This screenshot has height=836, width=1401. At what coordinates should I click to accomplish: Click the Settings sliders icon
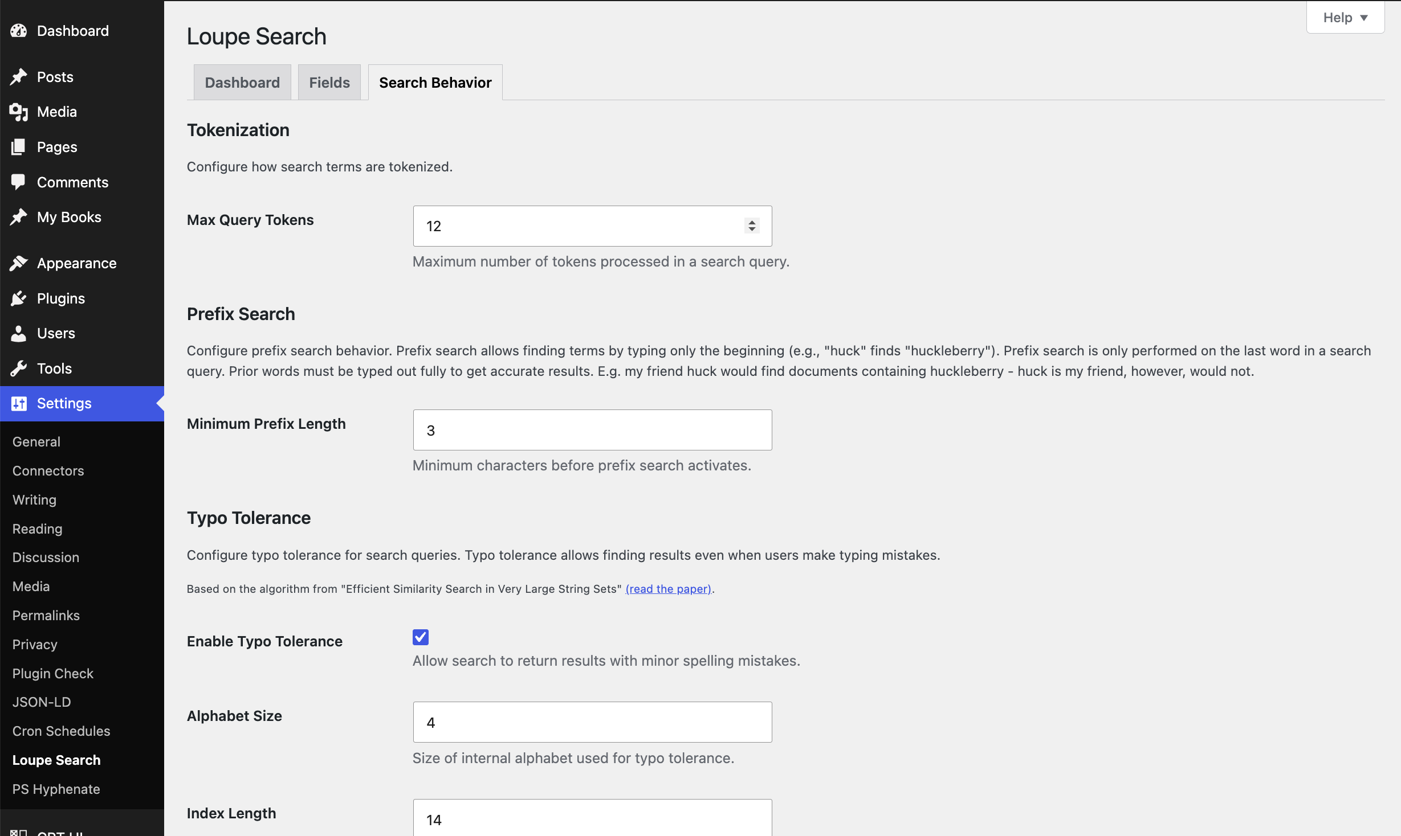[x=19, y=403]
